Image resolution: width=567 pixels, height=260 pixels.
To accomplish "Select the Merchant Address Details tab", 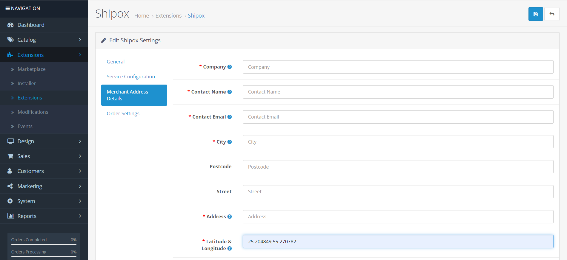I will tap(134, 95).
